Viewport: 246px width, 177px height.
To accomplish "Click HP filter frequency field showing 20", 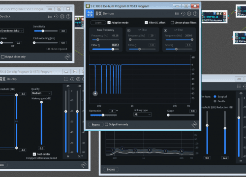I will (x=152, y=35).
